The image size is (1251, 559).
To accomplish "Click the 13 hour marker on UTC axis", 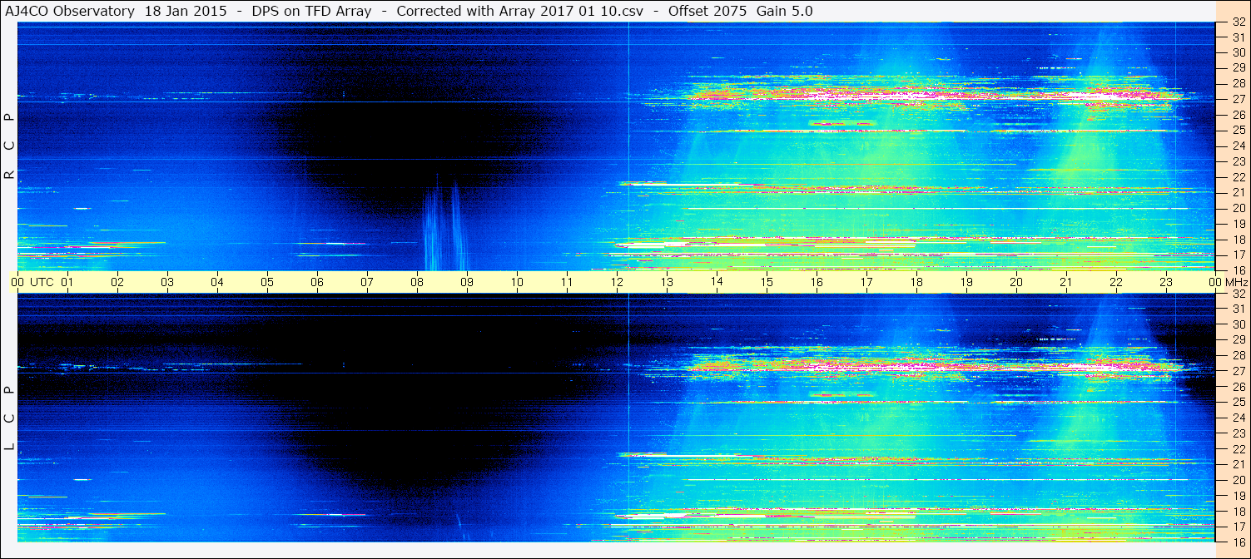I will click(667, 282).
